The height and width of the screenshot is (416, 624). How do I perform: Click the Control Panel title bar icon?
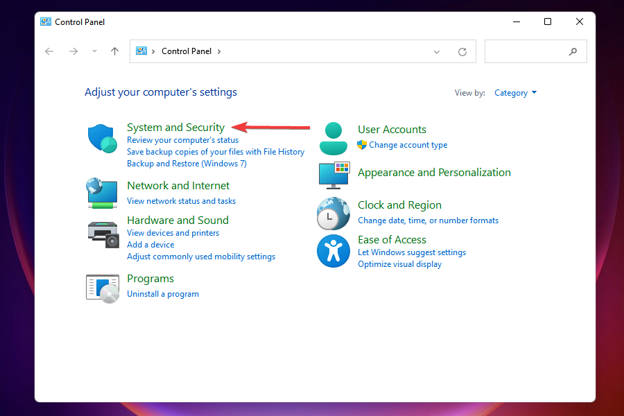(46, 22)
